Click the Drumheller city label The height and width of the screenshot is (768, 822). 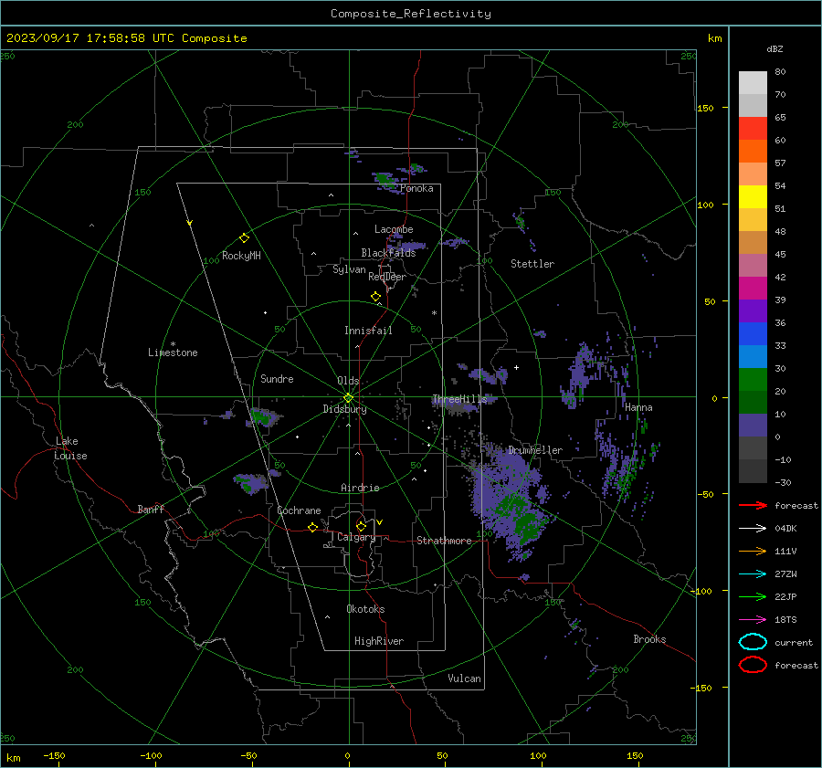click(535, 450)
